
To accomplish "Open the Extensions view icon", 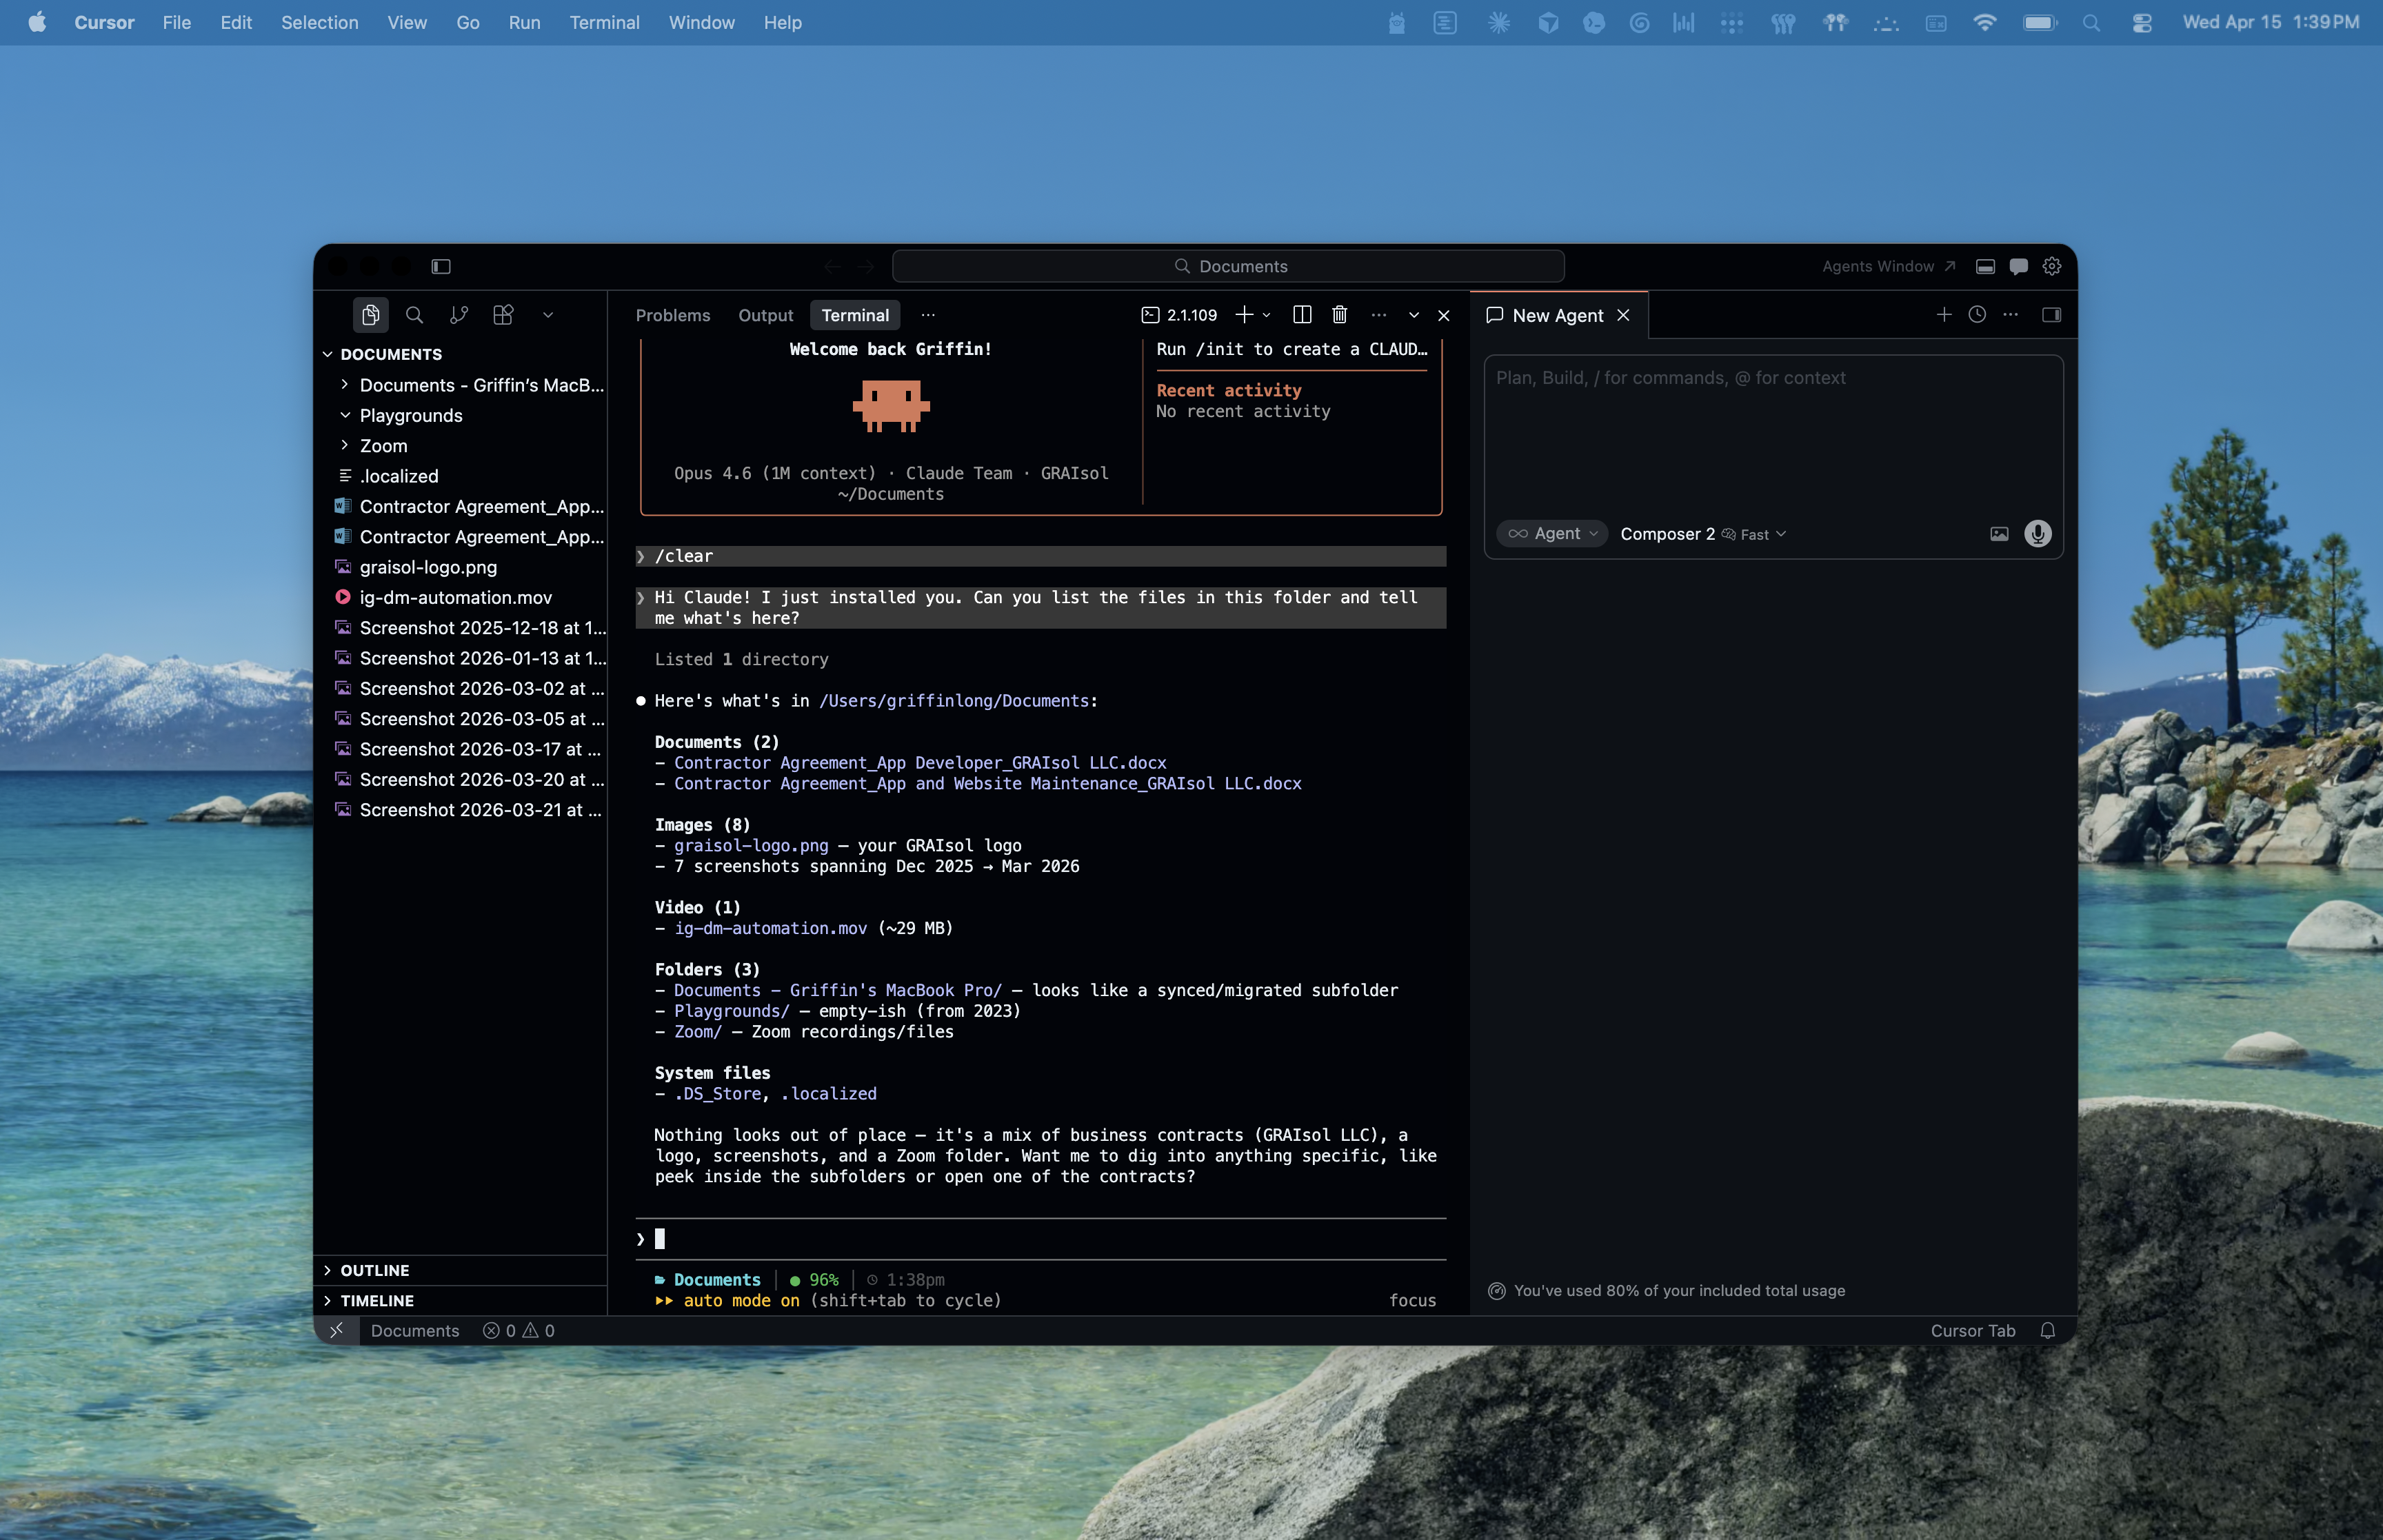I will 503,315.
